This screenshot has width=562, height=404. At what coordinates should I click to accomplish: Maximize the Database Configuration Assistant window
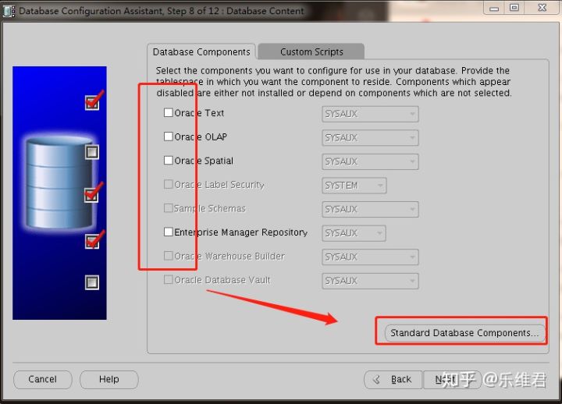tap(514, 8)
